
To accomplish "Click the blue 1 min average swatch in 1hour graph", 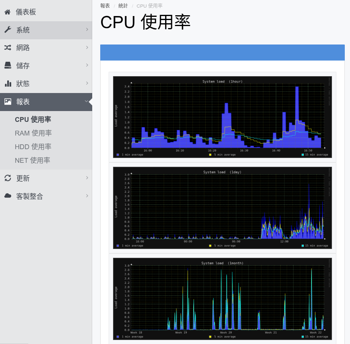I will 117,155.
